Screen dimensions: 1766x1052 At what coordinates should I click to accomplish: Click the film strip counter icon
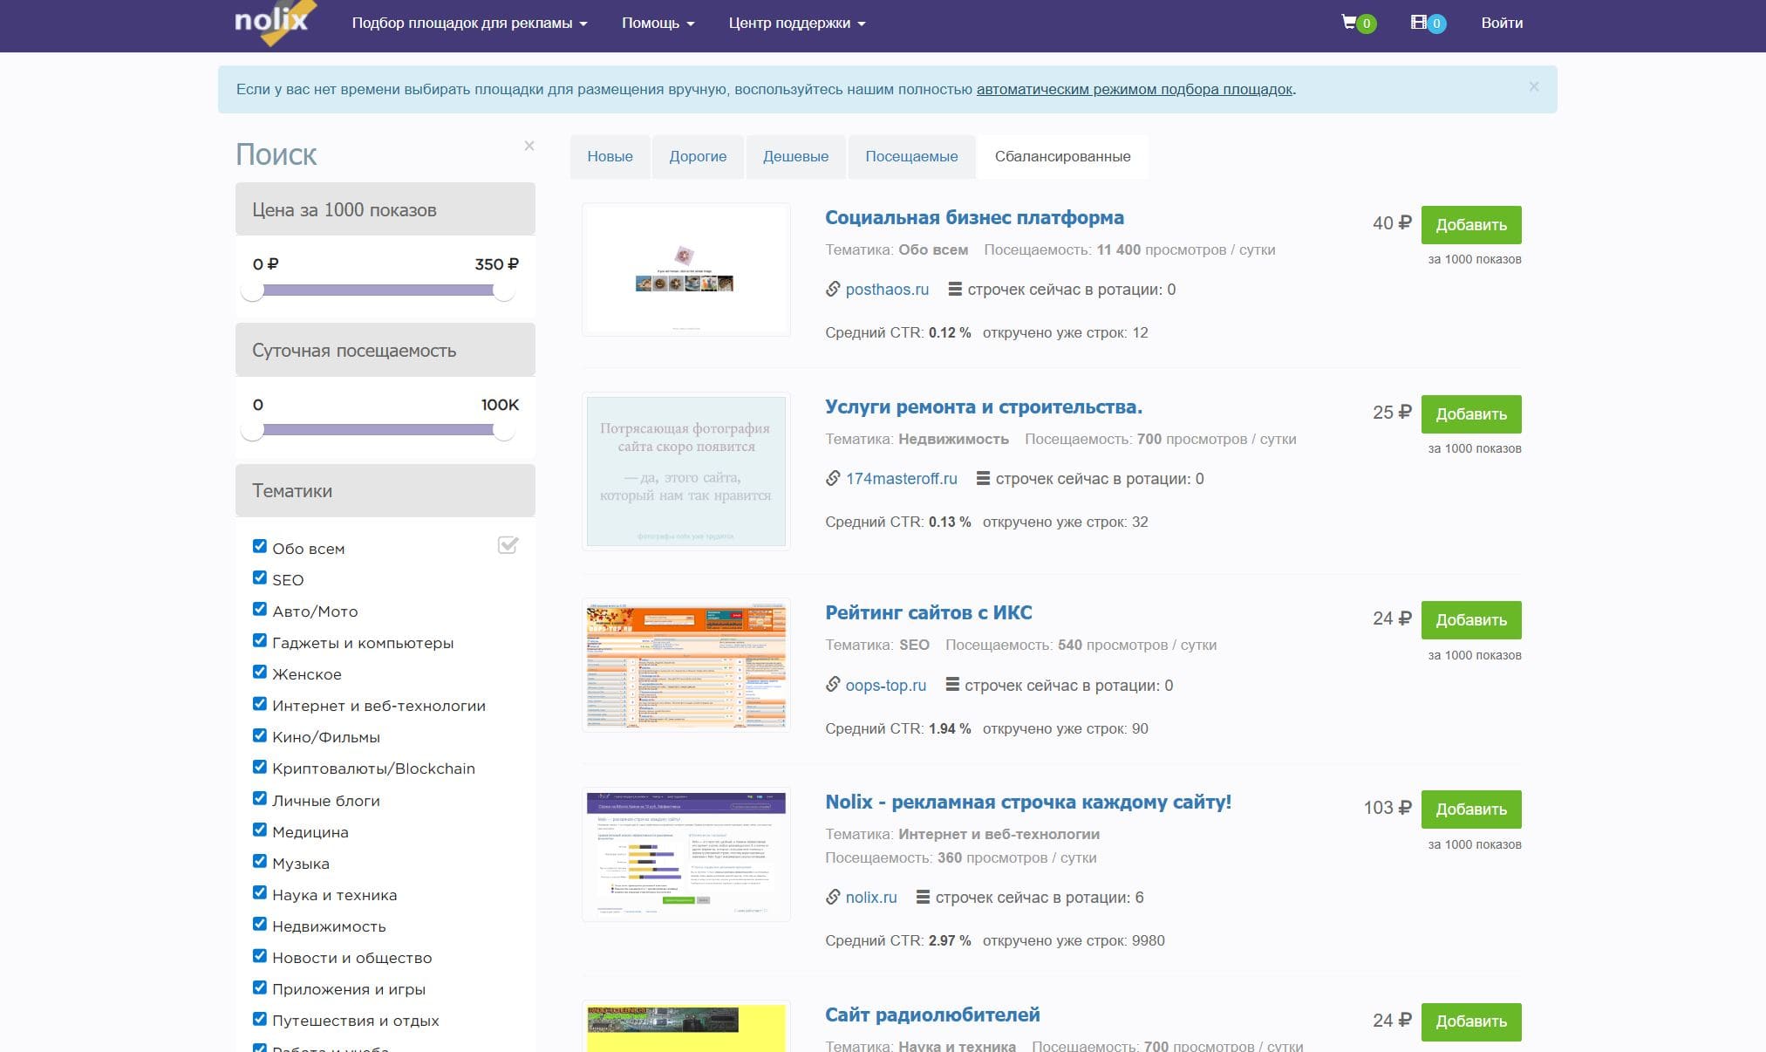[x=1419, y=23]
